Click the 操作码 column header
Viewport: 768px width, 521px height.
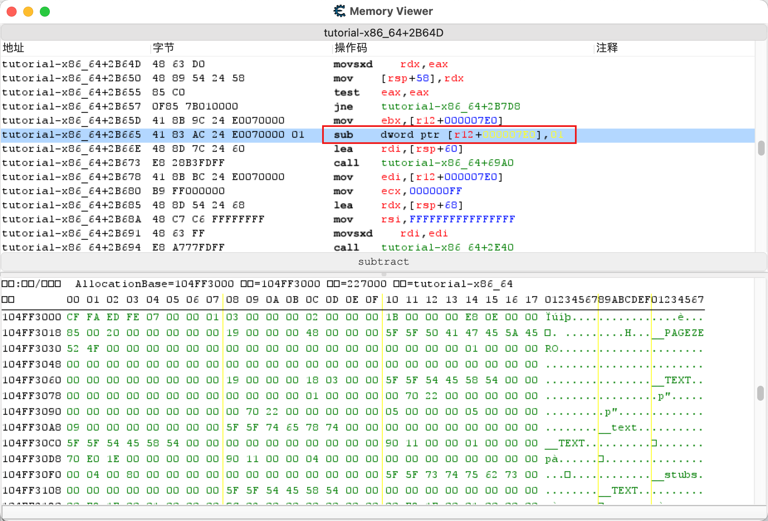[x=463, y=48]
